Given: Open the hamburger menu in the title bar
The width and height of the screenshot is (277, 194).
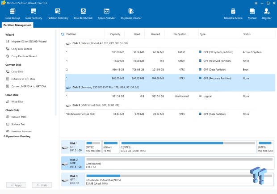Looking at the screenshot, I should [x=256, y=3].
